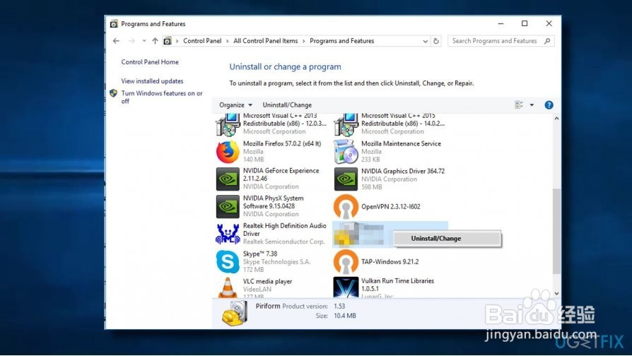Click the Programs and Features title bar icon
This screenshot has width=632, height=356.
[x=114, y=24]
